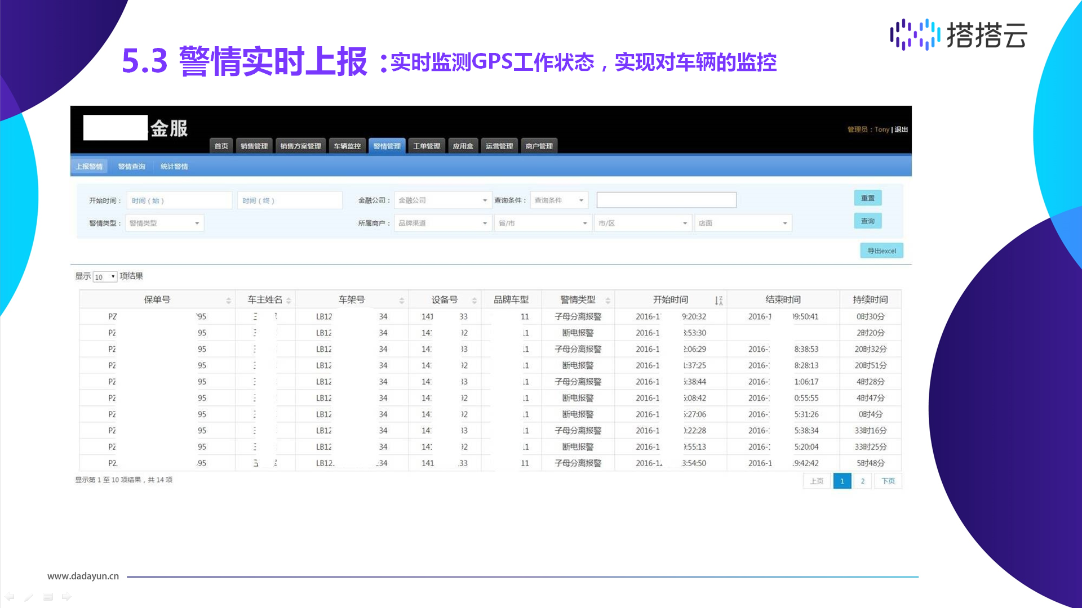Click the 查询 search button

[867, 221]
